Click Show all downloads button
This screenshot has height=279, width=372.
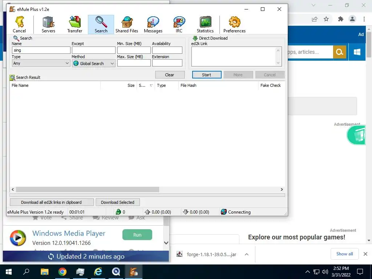[344, 254]
